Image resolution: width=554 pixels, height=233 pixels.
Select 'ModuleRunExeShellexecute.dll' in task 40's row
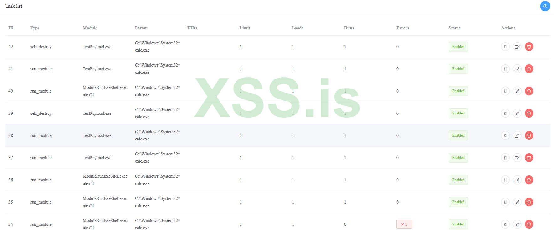pos(105,91)
